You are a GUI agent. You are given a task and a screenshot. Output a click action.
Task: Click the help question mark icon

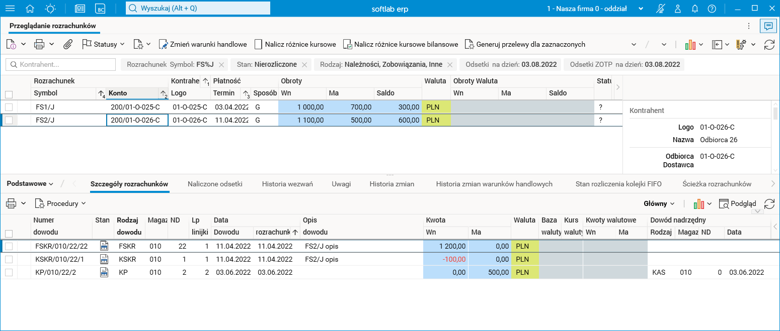(x=712, y=9)
